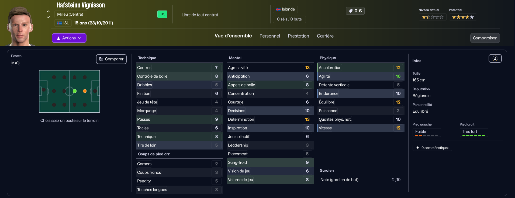Go to next player with down chevron
Screen dimensions: 515x198
[48, 17]
